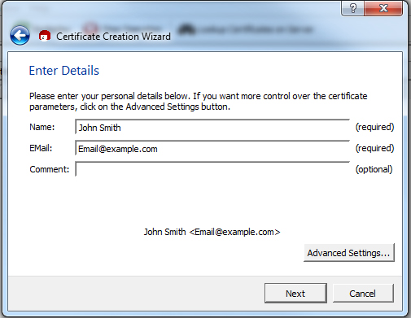411x318 pixels.
Task: Click the 'Please enter your personal details' instructions
Action: pyautogui.click(x=199, y=102)
